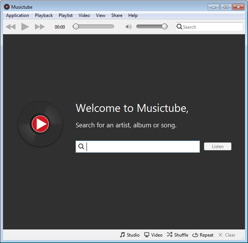Enable Shuffle in status bar

[177, 235]
